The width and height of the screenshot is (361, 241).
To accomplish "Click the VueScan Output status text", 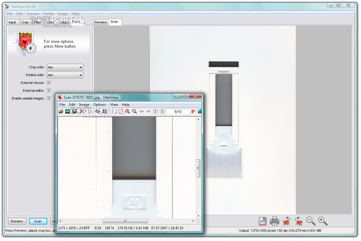I will click(x=280, y=231).
